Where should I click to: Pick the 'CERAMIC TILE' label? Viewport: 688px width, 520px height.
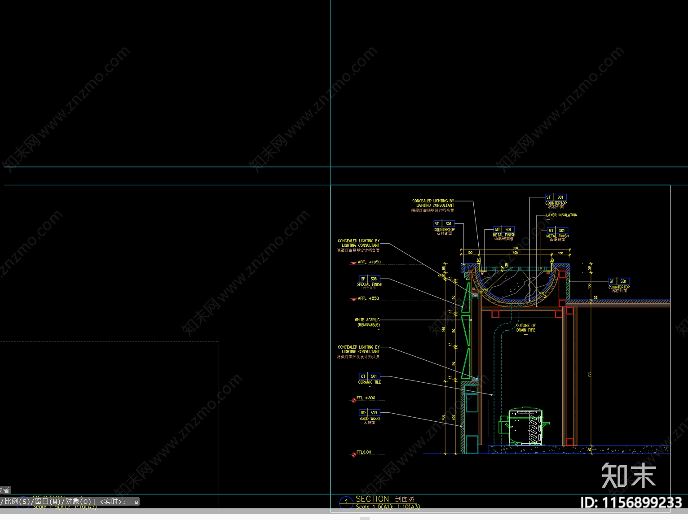point(370,382)
